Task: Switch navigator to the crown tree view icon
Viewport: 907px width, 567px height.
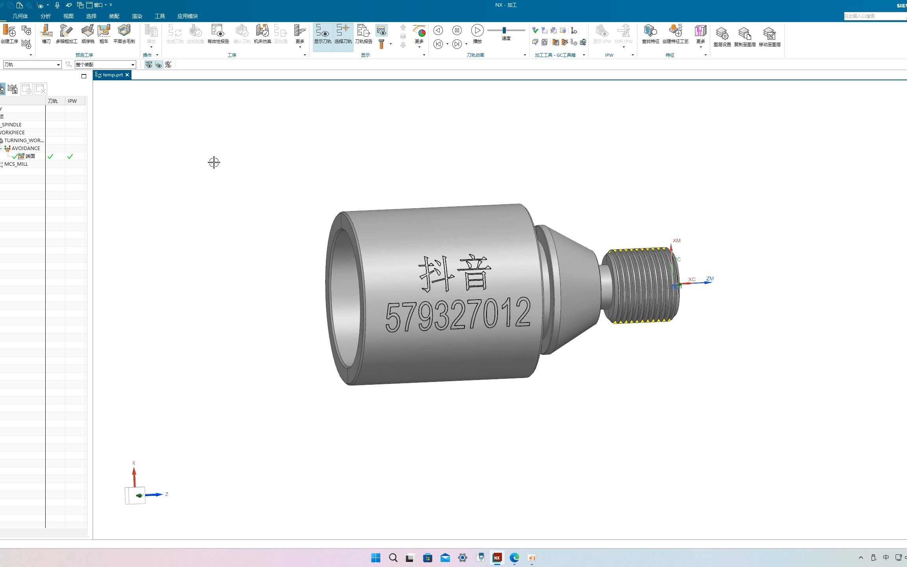Action: tap(13, 89)
